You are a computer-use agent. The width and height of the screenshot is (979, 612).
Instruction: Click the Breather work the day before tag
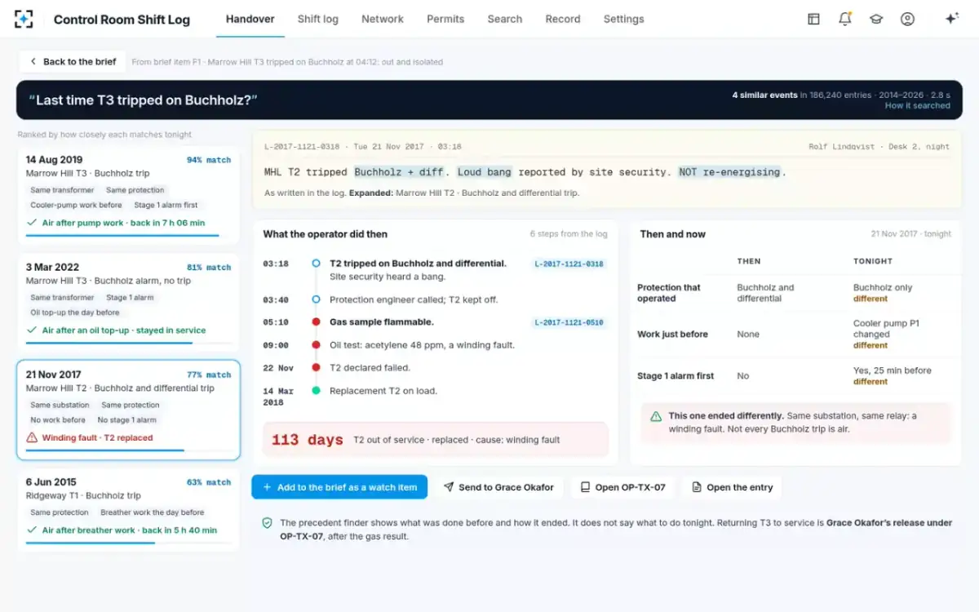click(153, 512)
